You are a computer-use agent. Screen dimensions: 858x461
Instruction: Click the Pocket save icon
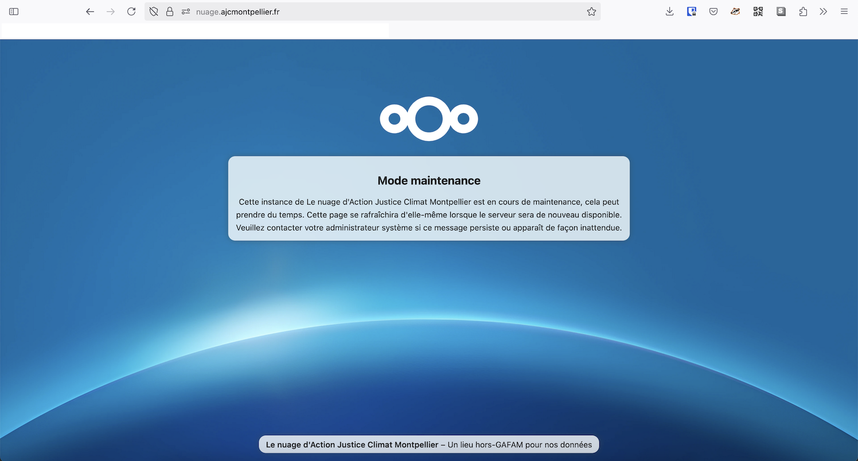[713, 11]
